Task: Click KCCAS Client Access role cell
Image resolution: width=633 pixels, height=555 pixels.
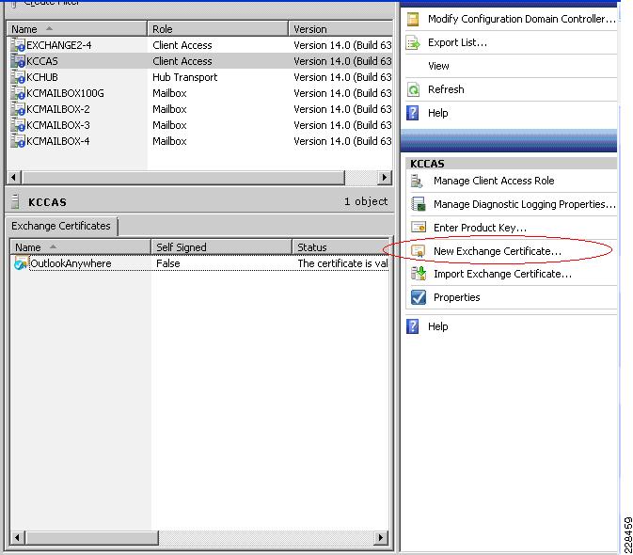Action: (x=182, y=61)
